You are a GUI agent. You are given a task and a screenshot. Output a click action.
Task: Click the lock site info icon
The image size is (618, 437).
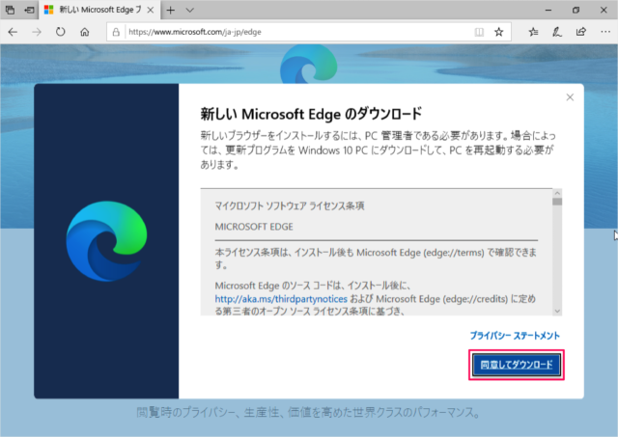click(x=116, y=32)
